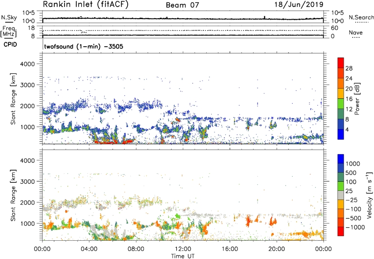Click the '3000' tick of the velocity panel

pyautogui.click(x=27, y=181)
